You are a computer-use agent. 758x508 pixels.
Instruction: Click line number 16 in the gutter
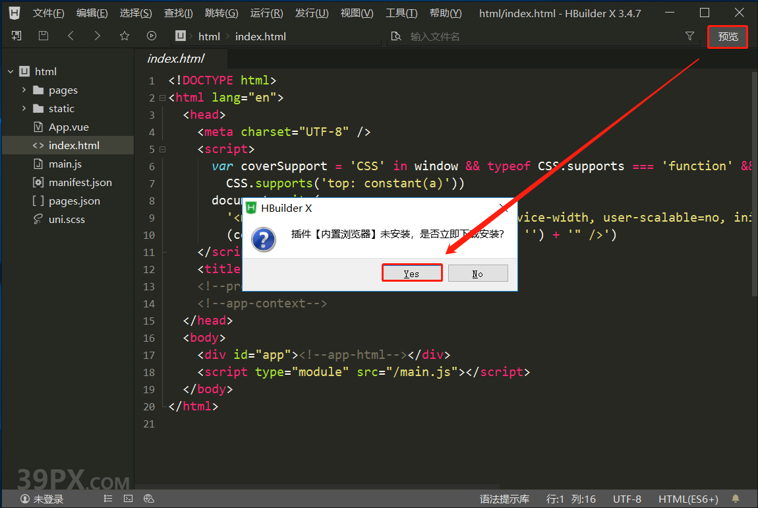(149, 338)
